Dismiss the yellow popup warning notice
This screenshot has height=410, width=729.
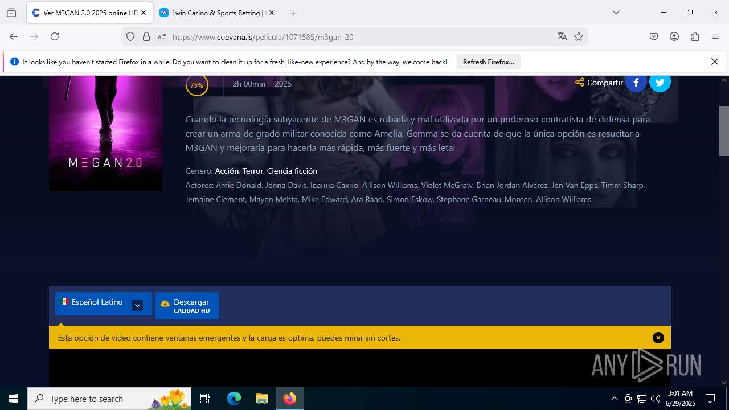pyautogui.click(x=658, y=338)
